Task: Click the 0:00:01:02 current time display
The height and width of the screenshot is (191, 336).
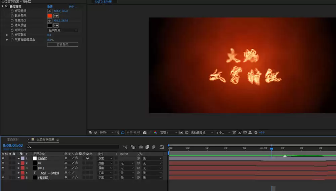Action: click(x=13, y=145)
